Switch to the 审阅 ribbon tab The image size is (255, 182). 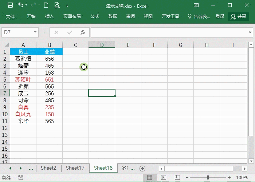(x=130, y=16)
